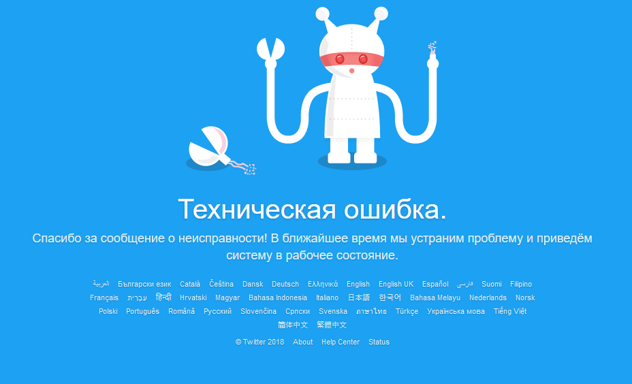Select Bahasa Indonesia language link
This screenshot has height=384, width=632.
(278, 298)
